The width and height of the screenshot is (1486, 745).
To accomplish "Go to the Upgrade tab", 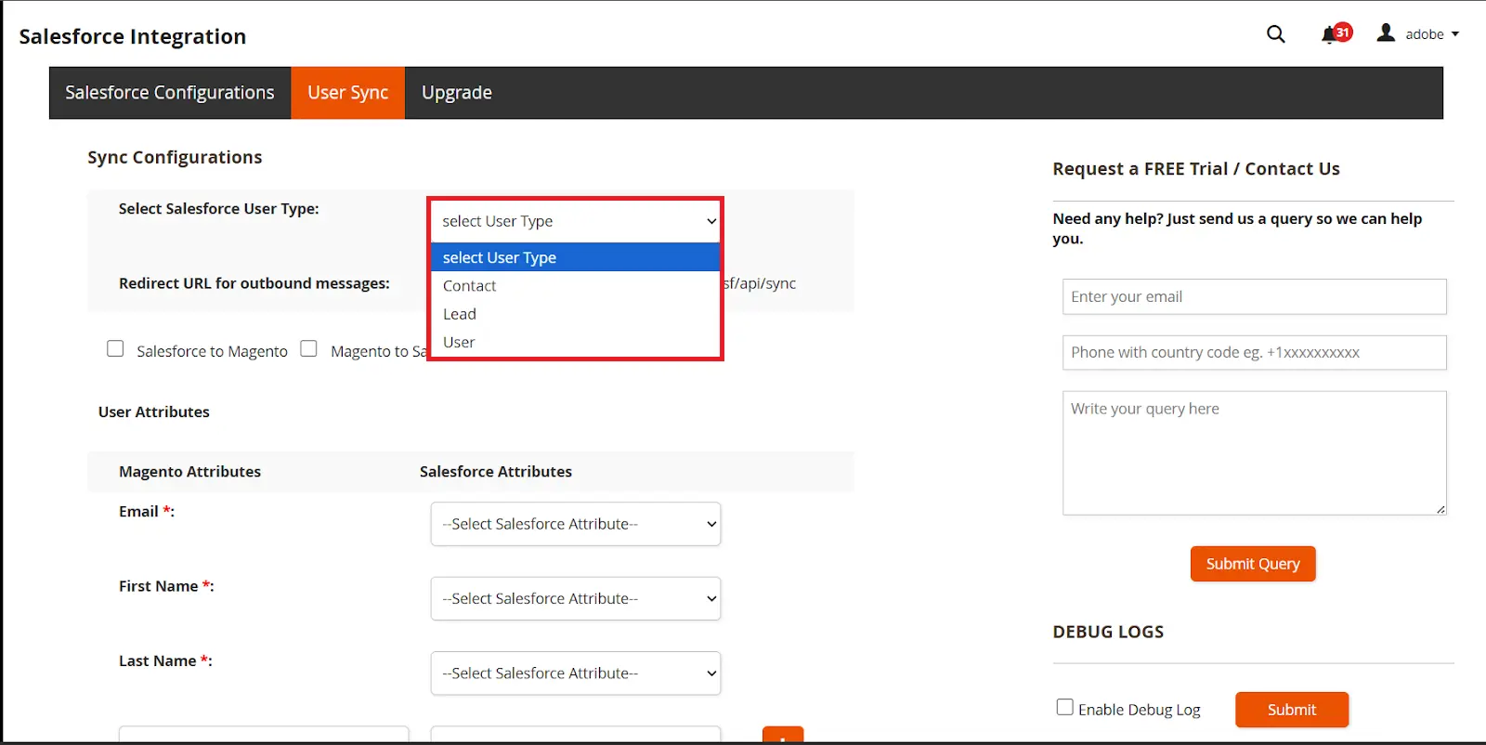I will coord(457,93).
